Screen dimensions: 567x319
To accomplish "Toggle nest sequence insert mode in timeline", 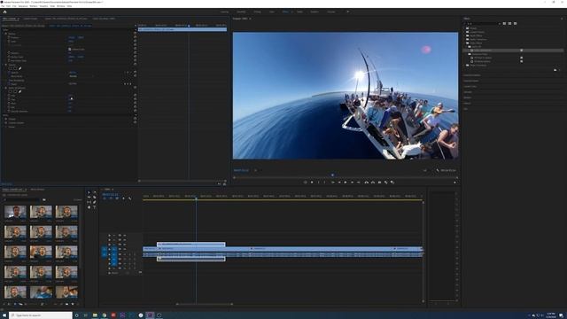I will [105, 198].
